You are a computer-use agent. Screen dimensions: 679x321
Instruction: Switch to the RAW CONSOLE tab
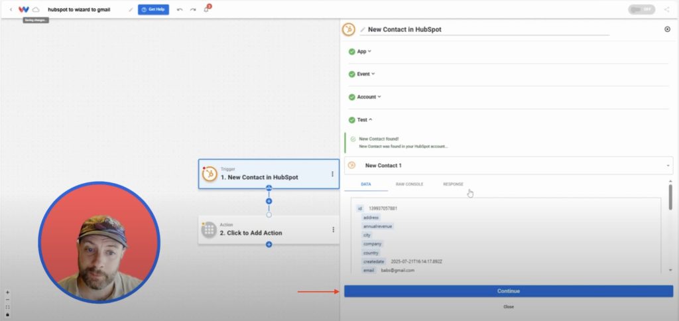[x=409, y=184]
